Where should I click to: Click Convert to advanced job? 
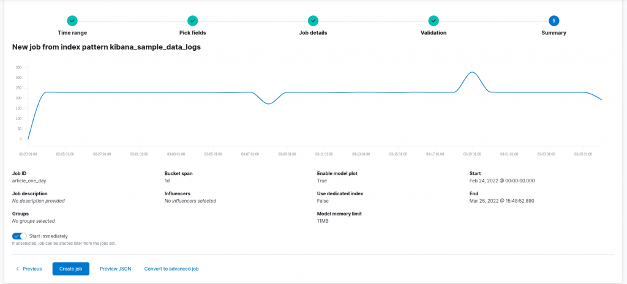coord(171,269)
